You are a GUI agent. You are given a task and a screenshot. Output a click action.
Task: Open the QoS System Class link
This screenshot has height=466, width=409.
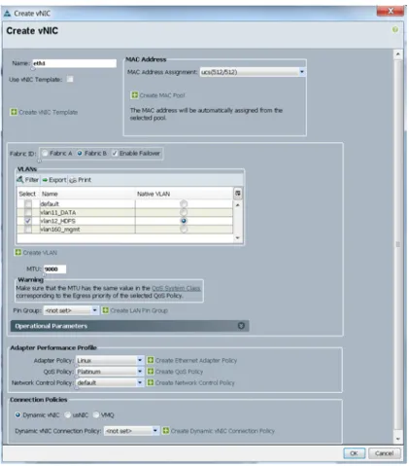point(176,288)
